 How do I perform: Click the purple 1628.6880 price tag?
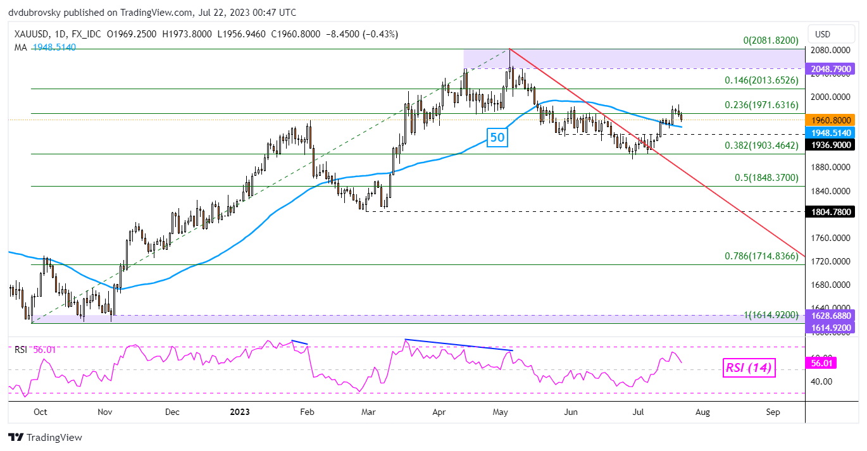point(831,315)
